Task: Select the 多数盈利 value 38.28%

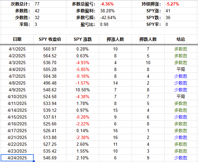Action: coord(108,11)
